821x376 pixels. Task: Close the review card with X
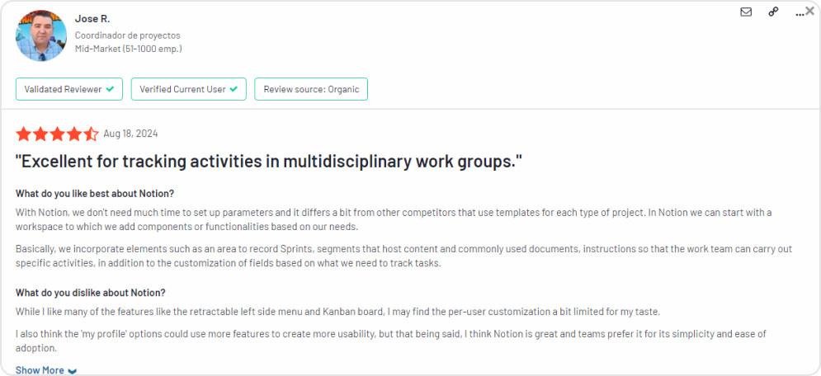809,11
